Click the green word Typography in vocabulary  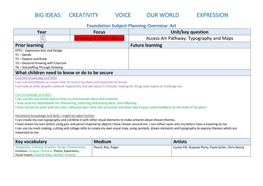pyautogui.click(x=23, y=147)
